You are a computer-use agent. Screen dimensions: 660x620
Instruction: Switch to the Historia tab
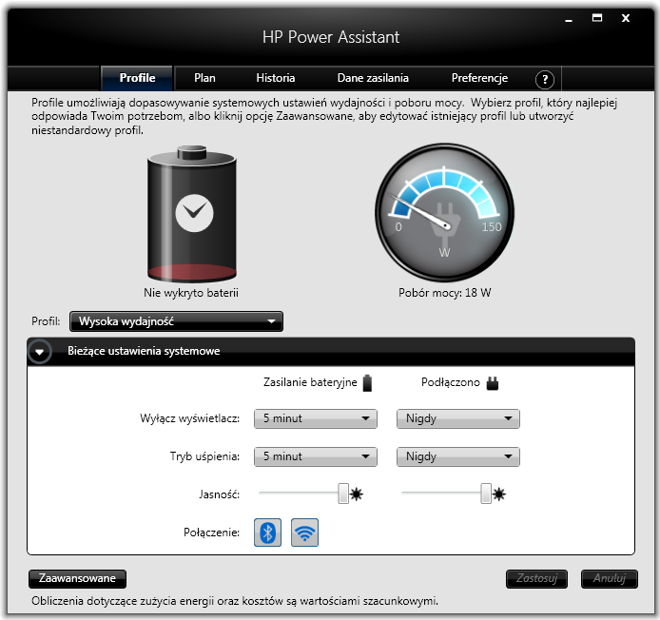[x=275, y=78]
